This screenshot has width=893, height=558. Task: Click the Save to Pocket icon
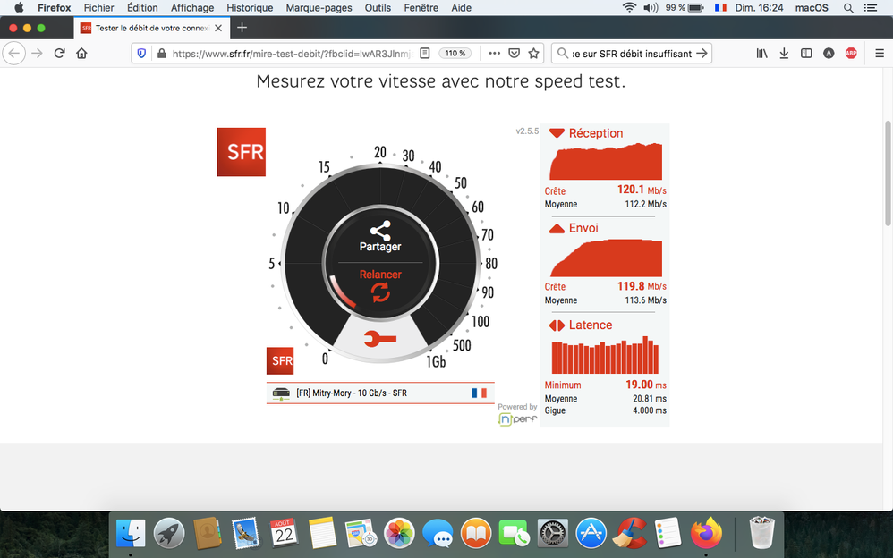tap(514, 54)
